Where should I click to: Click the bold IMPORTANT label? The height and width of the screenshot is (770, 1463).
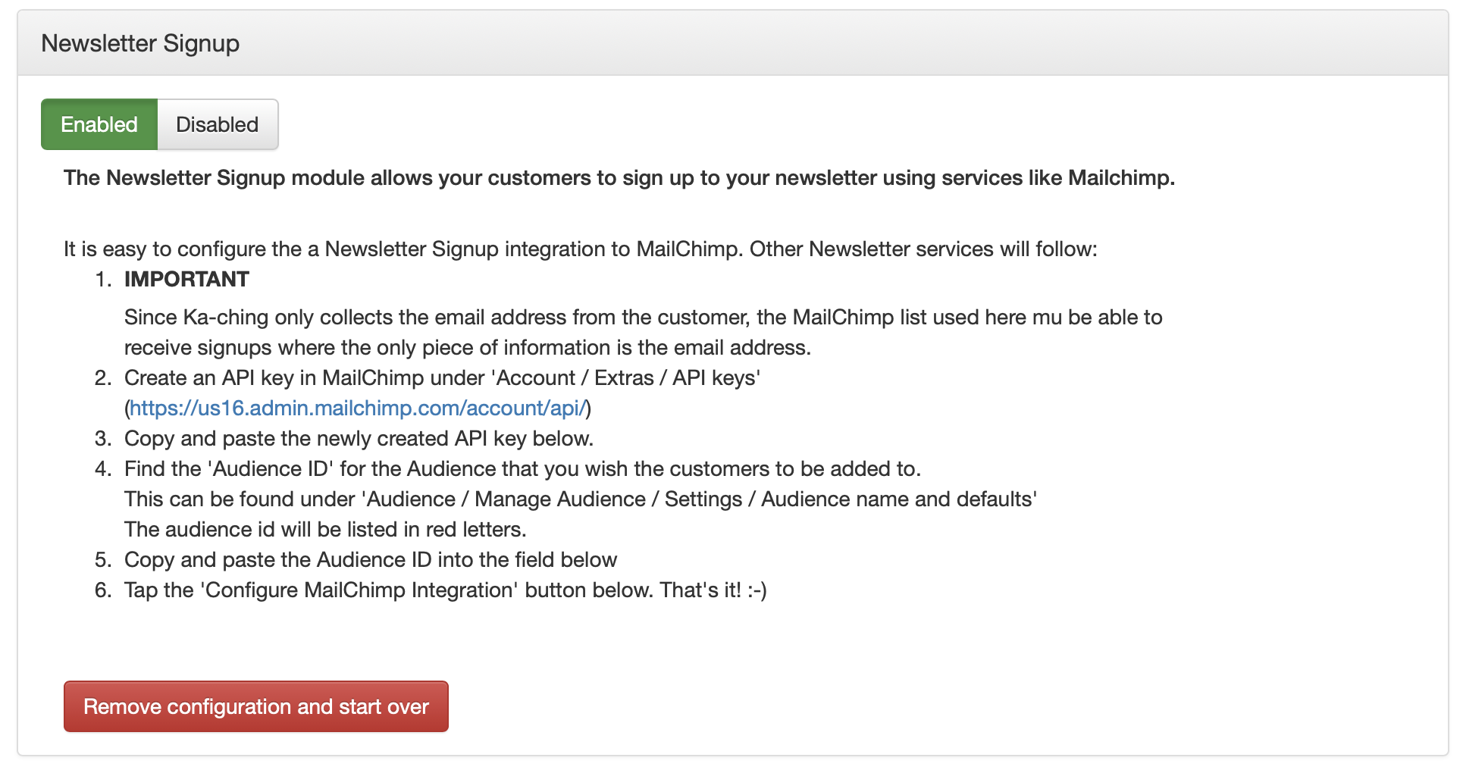pyautogui.click(x=186, y=279)
